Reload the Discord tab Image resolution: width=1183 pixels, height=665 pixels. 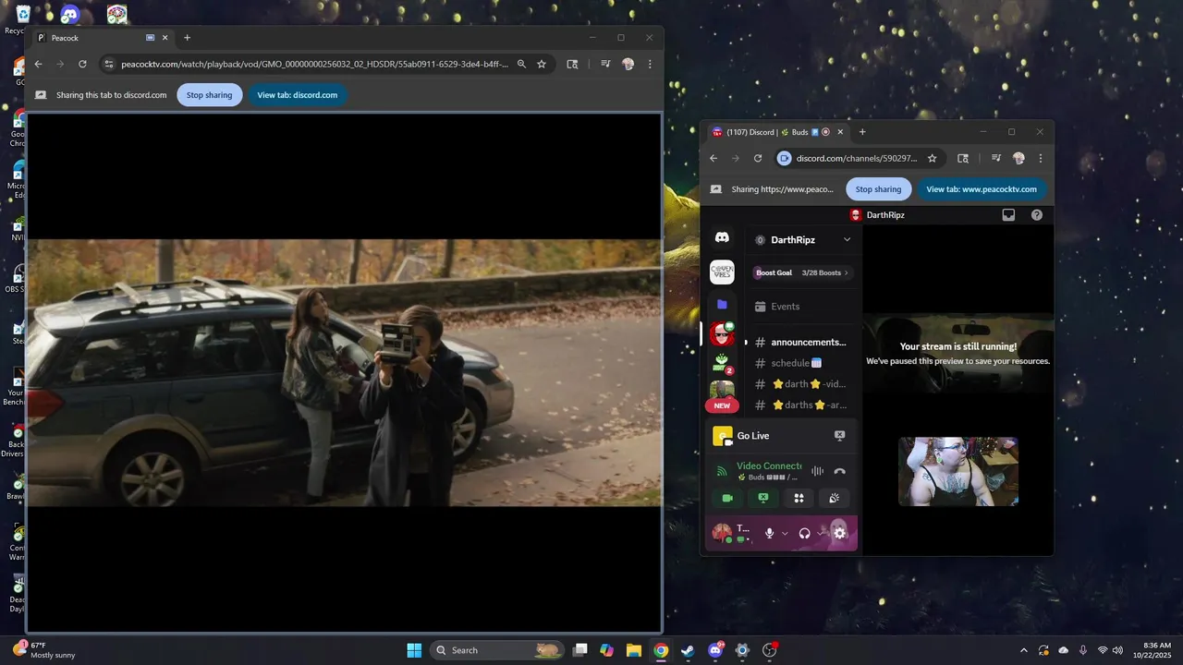point(758,158)
